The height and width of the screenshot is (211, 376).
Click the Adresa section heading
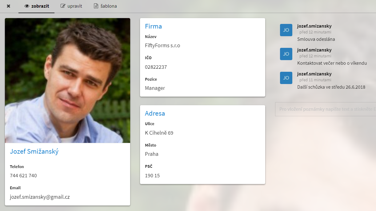pyautogui.click(x=155, y=113)
